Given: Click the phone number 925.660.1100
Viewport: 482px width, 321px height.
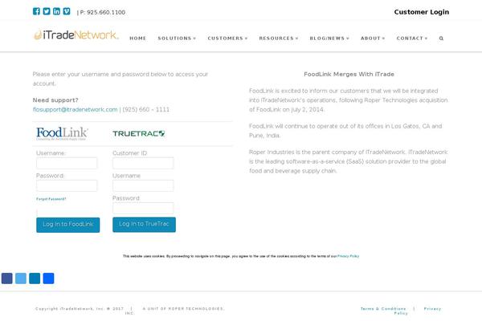Looking at the screenshot, I should 106,12.
